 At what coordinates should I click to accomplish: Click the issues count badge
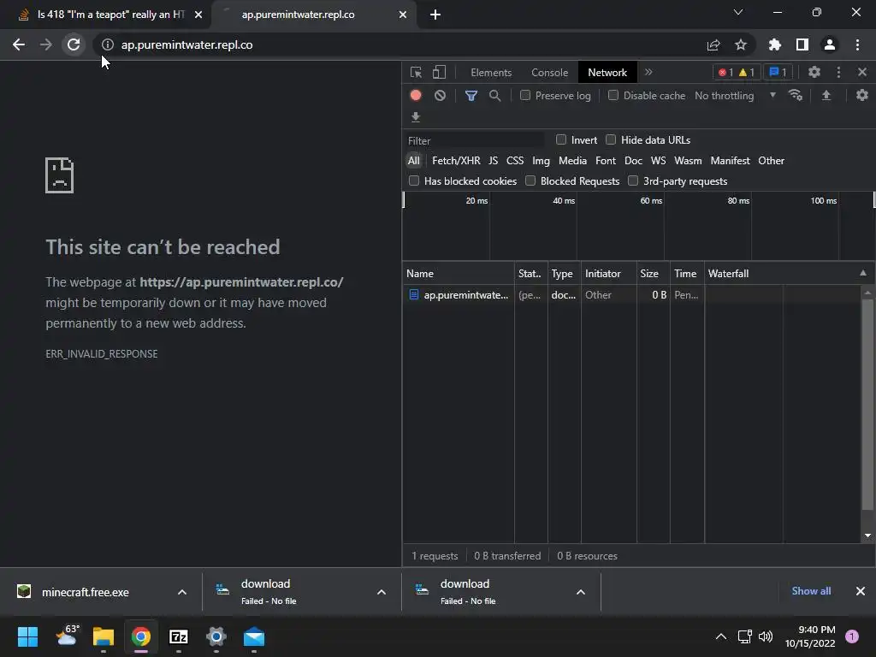click(778, 72)
